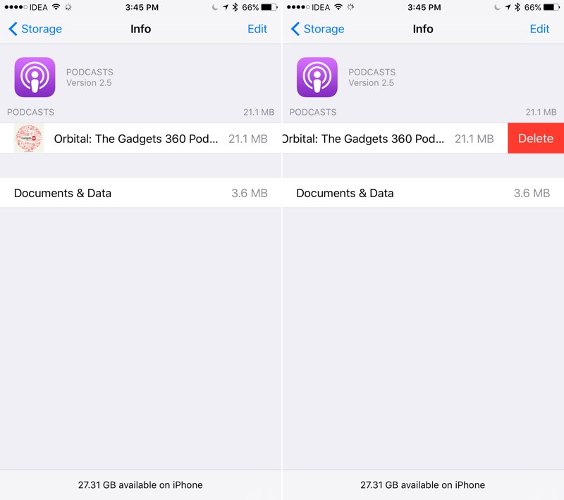Viewport: 564px width, 500px height.
Task: Tap the left screen 3:45 PM clock
Action: tap(142, 7)
